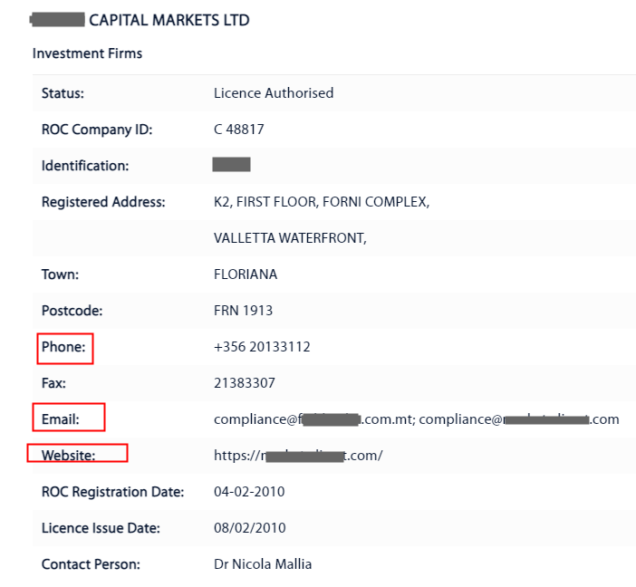636x587 pixels.
Task: Click the Investment Firms subheading
Action: click(87, 53)
